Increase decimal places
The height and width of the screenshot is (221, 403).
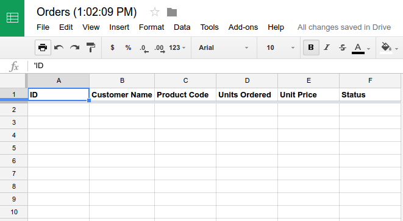(x=160, y=48)
